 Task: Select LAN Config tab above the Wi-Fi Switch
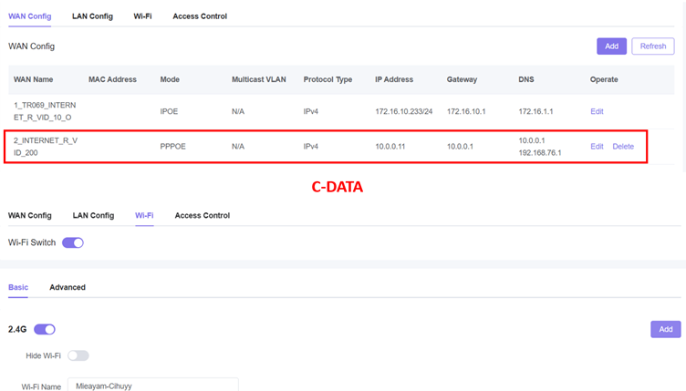pyautogui.click(x=93, y=215)
